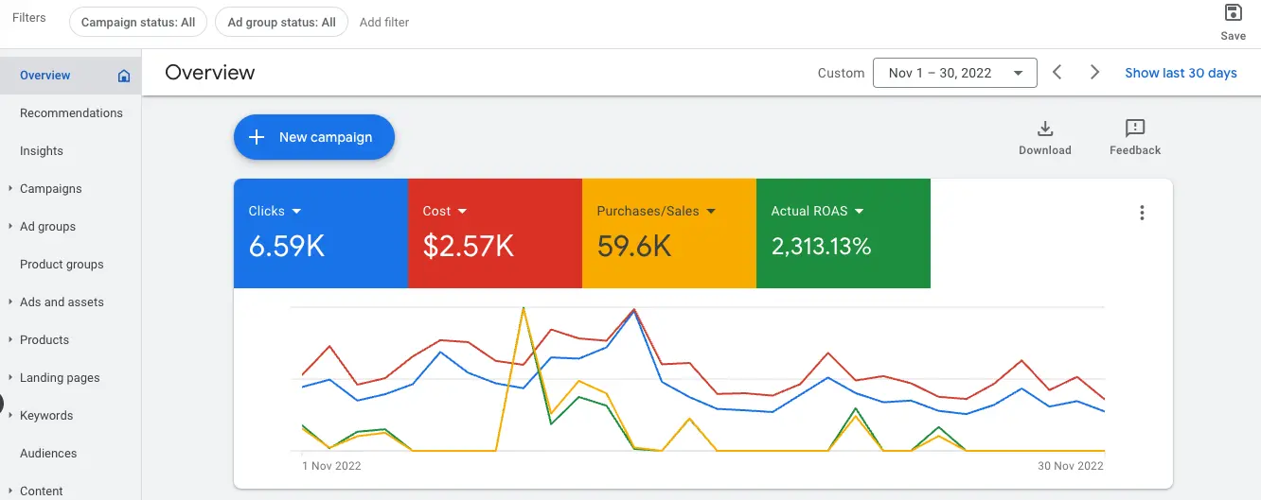This screenshot has width=1261, height=500.
Task: Click the Show last 30 days link
Action: [x=1181, y=73]
